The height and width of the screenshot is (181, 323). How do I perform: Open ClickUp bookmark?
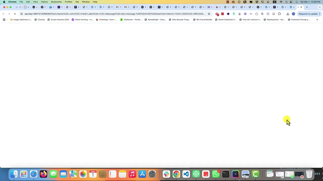[x=39, y=20]
